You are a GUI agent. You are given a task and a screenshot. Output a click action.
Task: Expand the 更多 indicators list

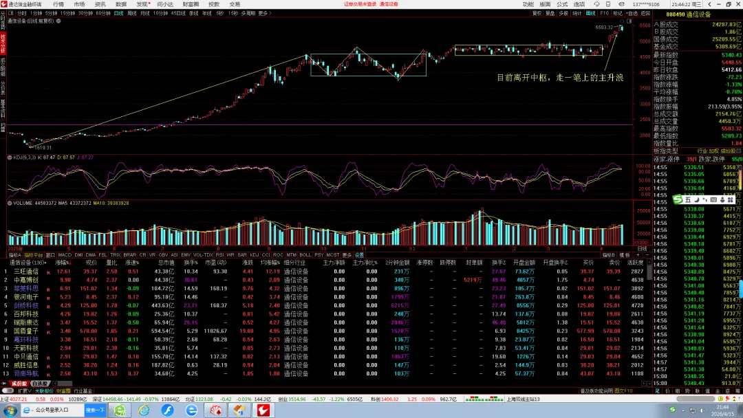(x=347, y=255)
